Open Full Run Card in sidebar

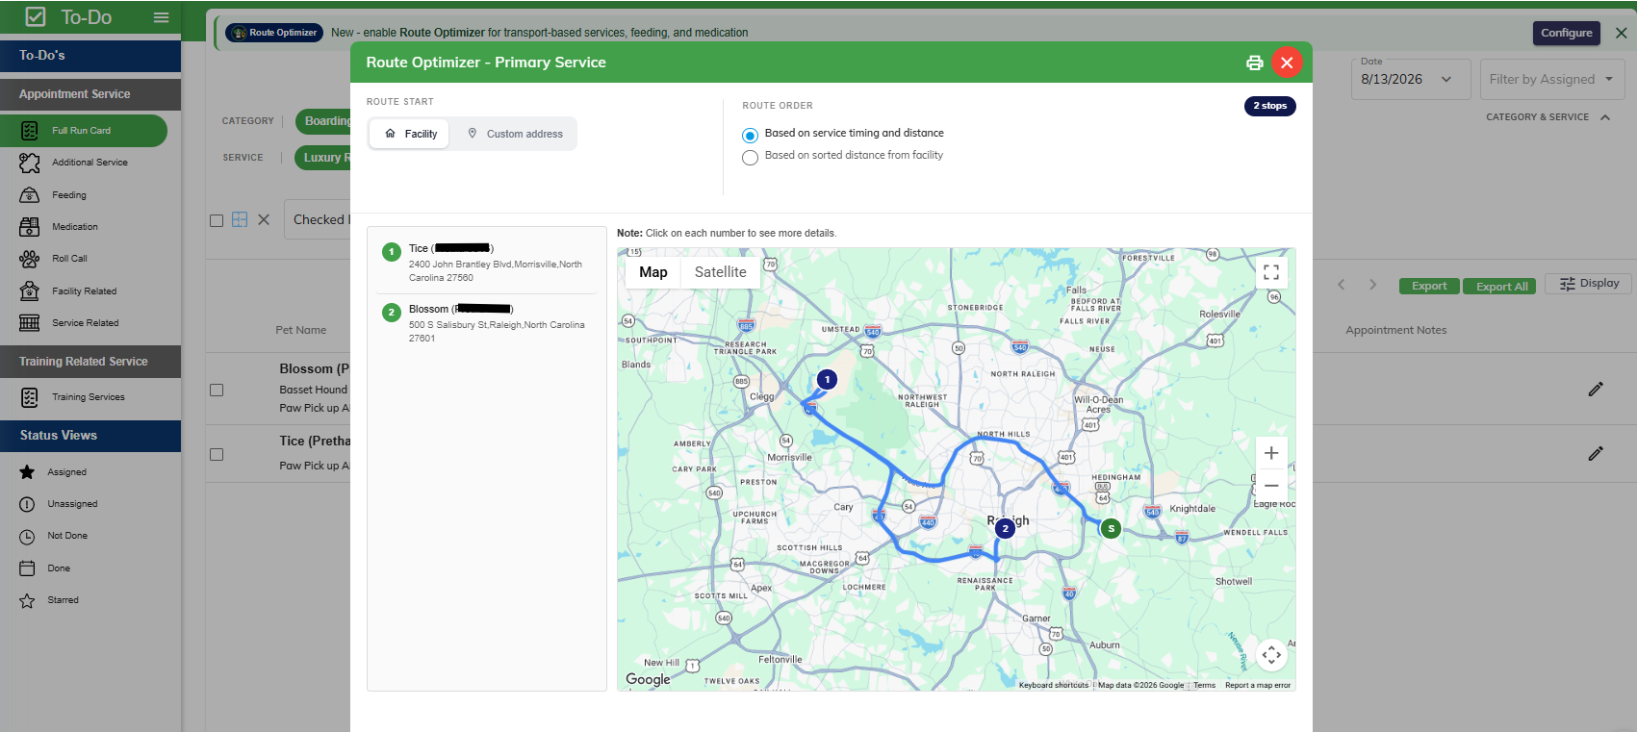click(84, 131)
